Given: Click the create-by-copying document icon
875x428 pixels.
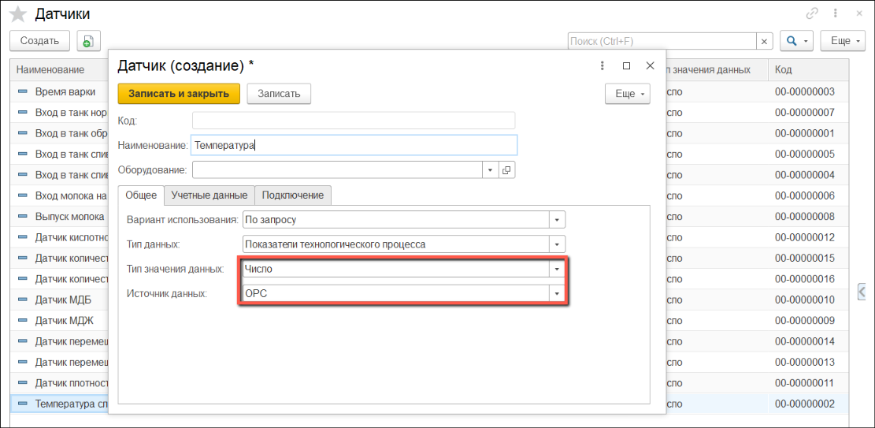Looking at the screenshot, I should (x=87, y=41).
